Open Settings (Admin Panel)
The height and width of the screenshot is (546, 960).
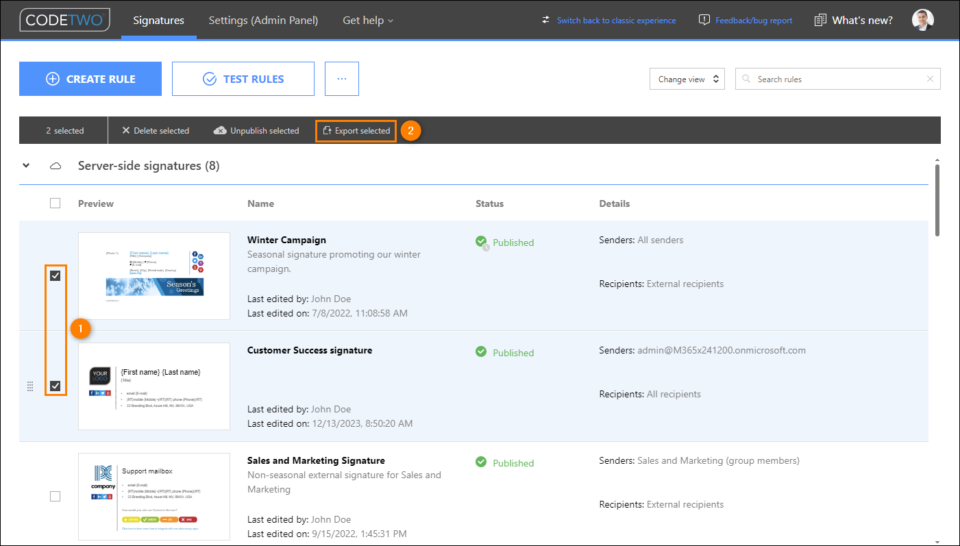point(263,20)
